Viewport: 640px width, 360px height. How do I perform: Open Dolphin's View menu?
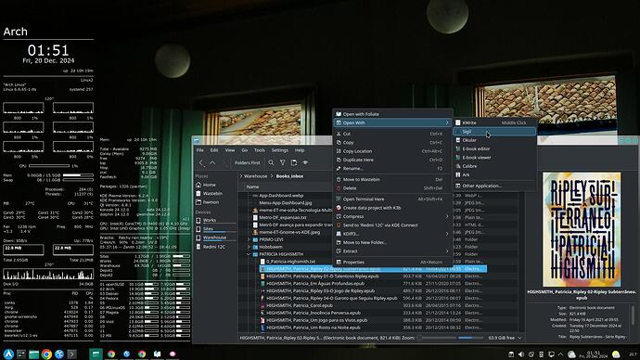[230, 150]
